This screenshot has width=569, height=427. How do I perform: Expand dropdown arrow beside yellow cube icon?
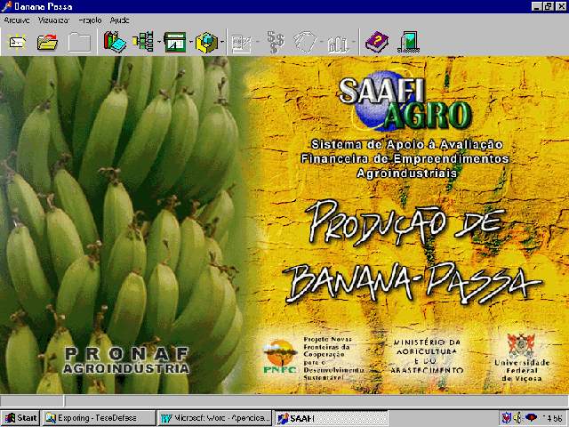222,42
